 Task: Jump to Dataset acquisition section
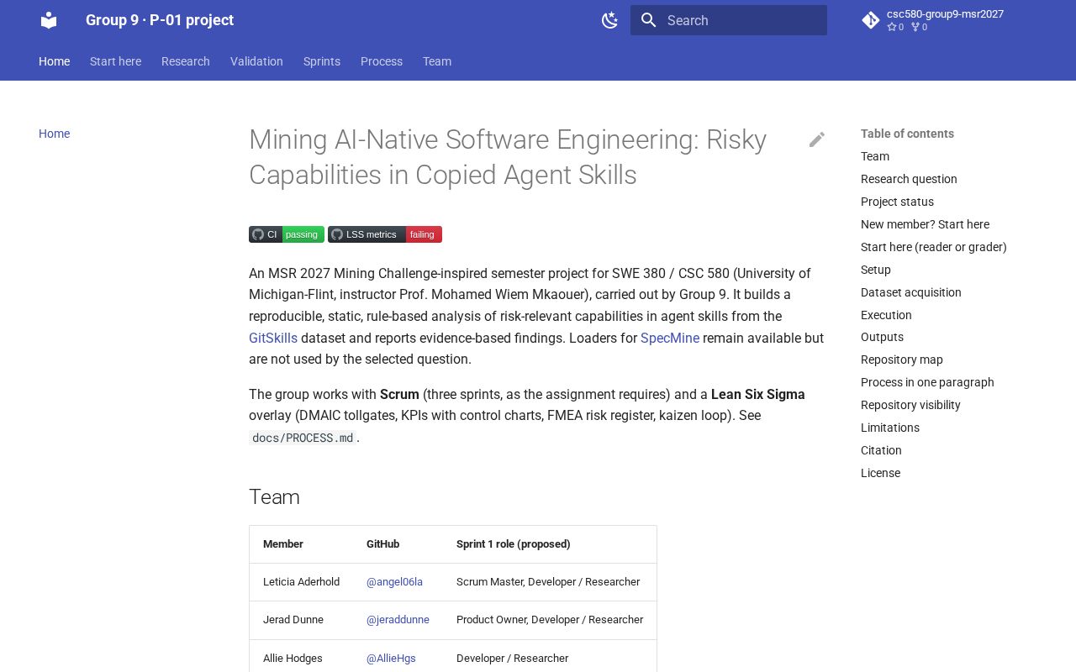click(911, 292)
